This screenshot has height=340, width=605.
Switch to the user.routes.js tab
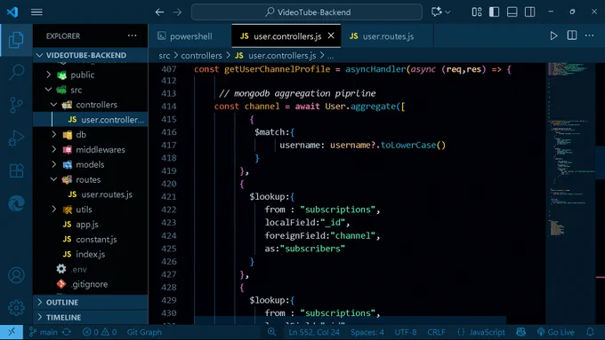click(x=387, y=36)
